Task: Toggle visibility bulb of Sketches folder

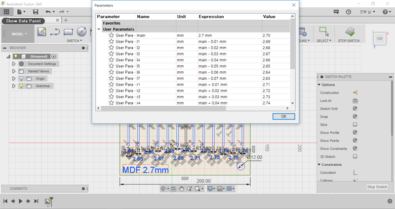Action: point(21,86)
